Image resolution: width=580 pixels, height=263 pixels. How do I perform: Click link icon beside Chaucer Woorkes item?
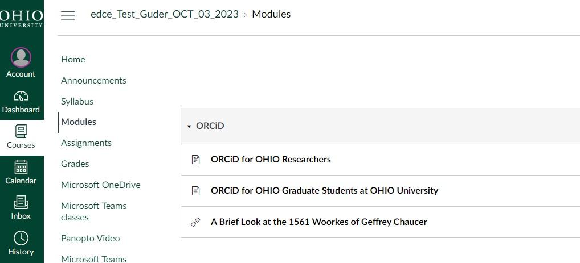[x=195, y=222]
